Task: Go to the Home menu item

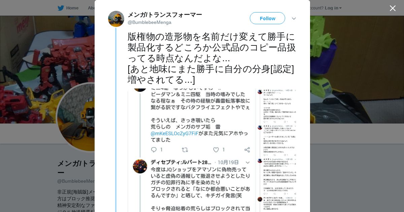Action: point(72,8)
